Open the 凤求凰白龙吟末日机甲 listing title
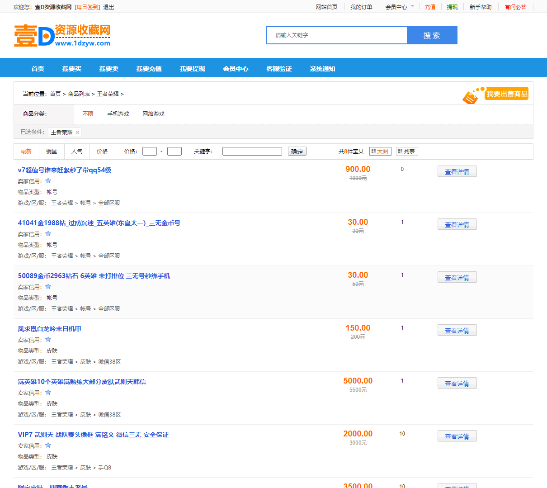Viewport: 547px width, 488px height. [49, 329]
